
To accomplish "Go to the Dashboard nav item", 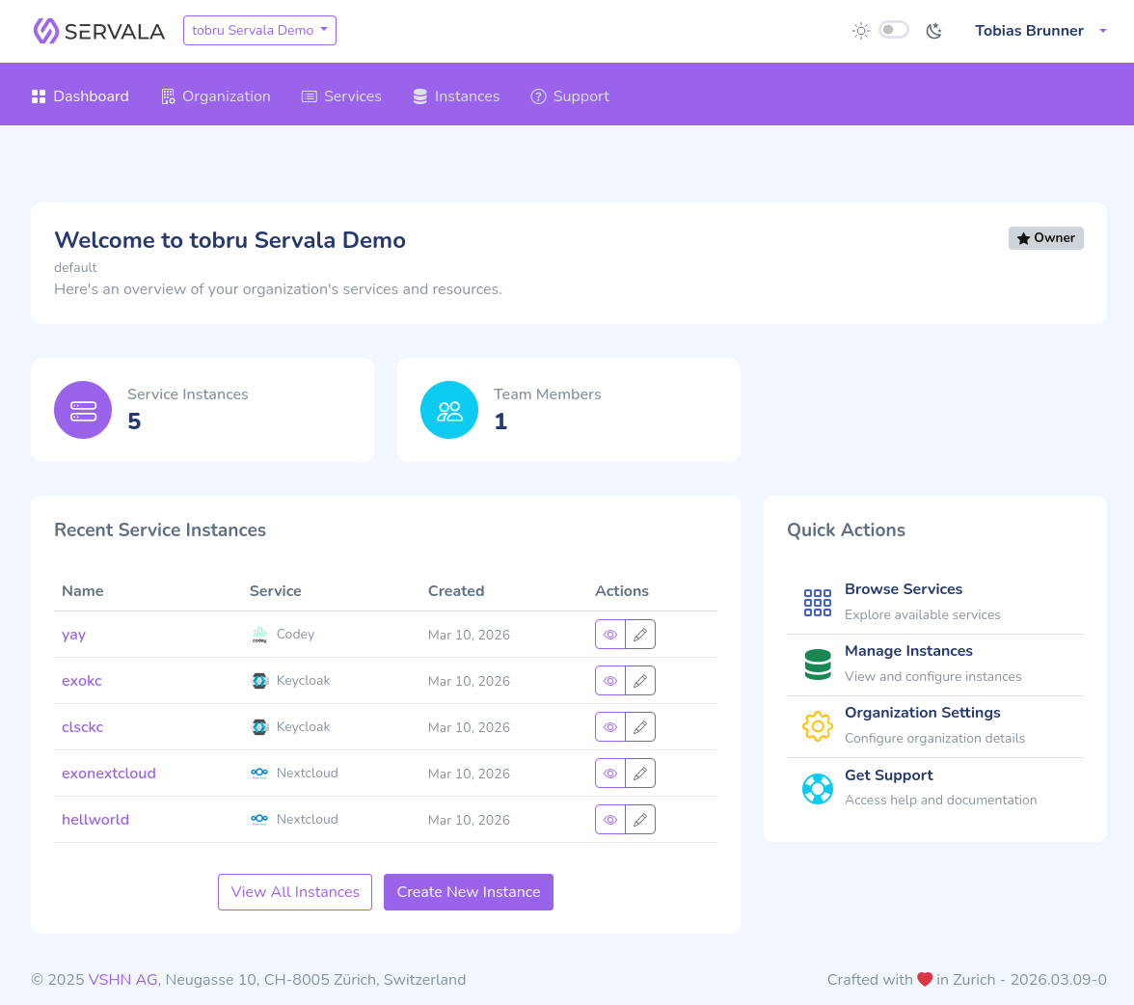I will [x=80, y=96].
